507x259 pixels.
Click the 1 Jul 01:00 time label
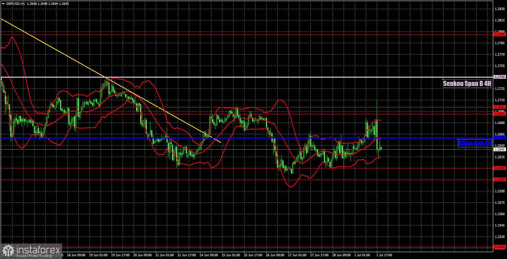click(x=362, y=255)
